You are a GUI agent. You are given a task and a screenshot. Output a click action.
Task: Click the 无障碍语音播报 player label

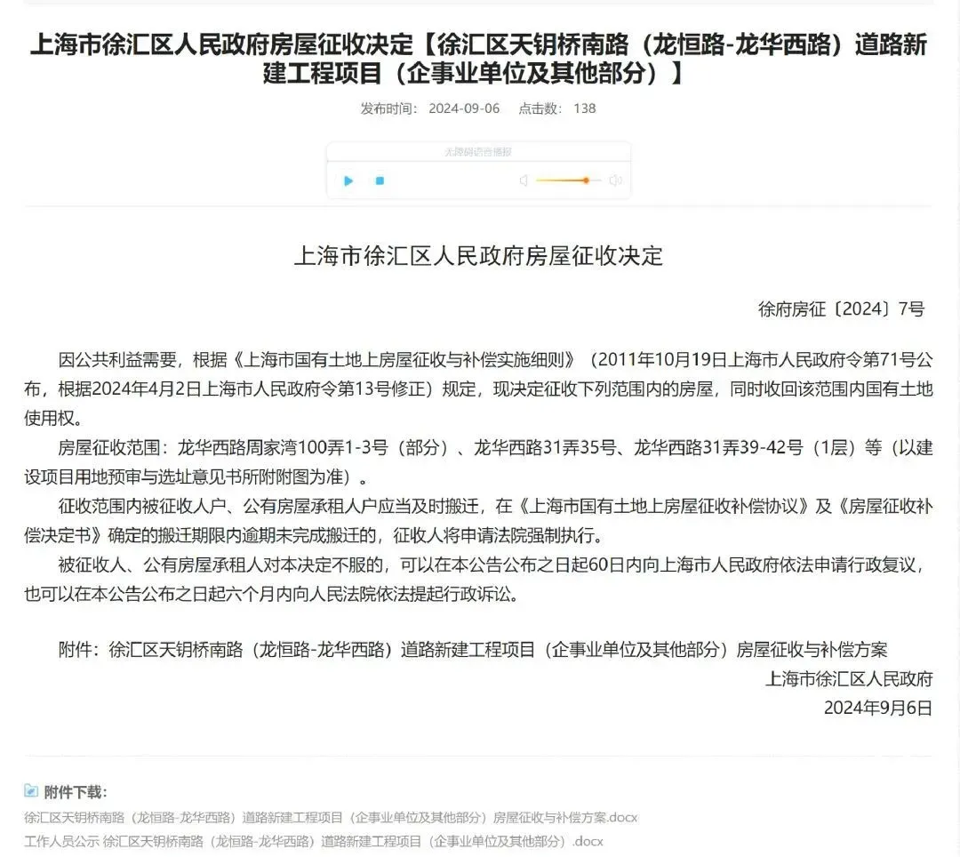pyautogui.click(x=478, y=152)
